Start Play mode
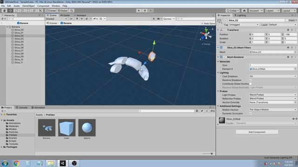 click(x=139, y=11)
